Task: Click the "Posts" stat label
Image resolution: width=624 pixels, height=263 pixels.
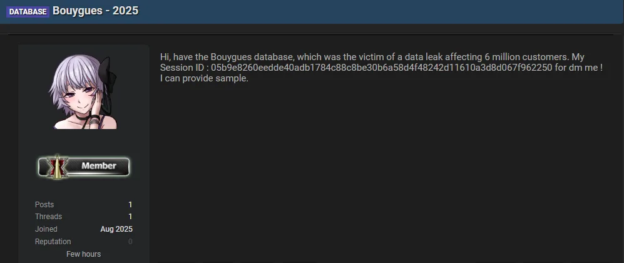Action: pos(44,205)
